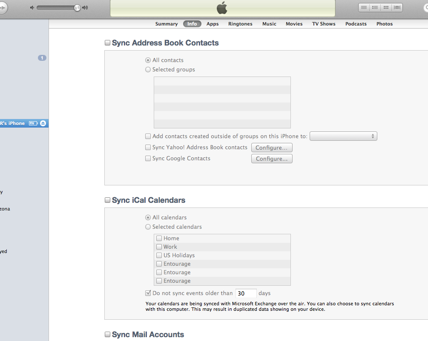The width and height of the screenshot is (428, 341).
Task: Select the All contacts radio button
Action: tap(148, 60)
